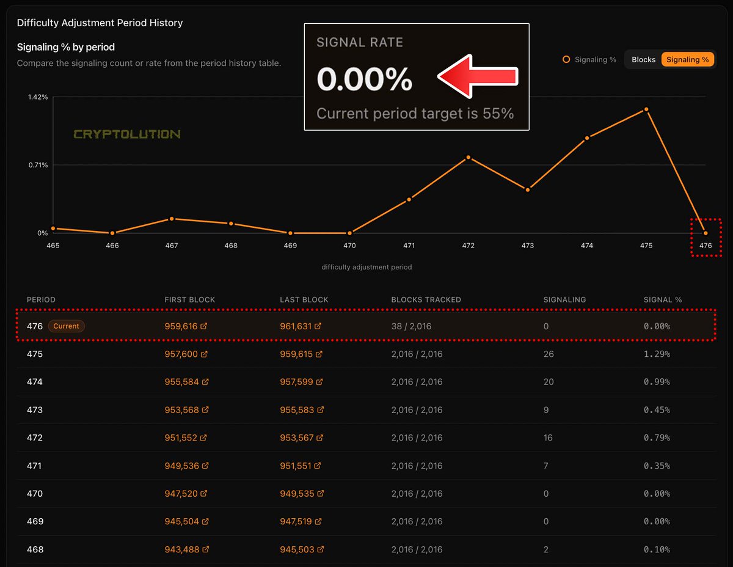Click the FIRST BLOCK column header
733x567 pixels.
[190, 300]
